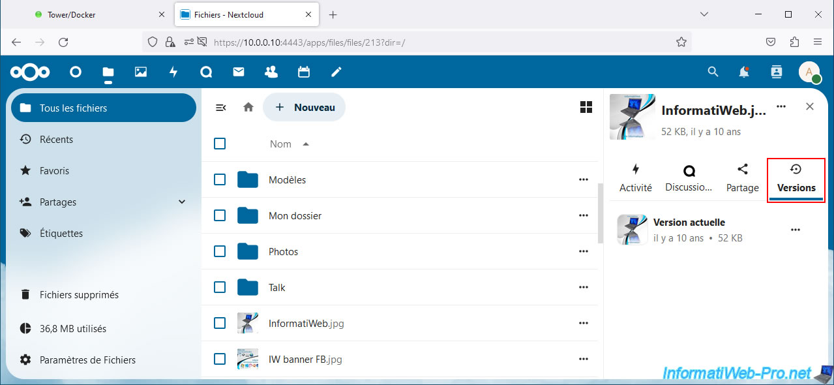Expand the Partages section chevron

click(182, 202)
